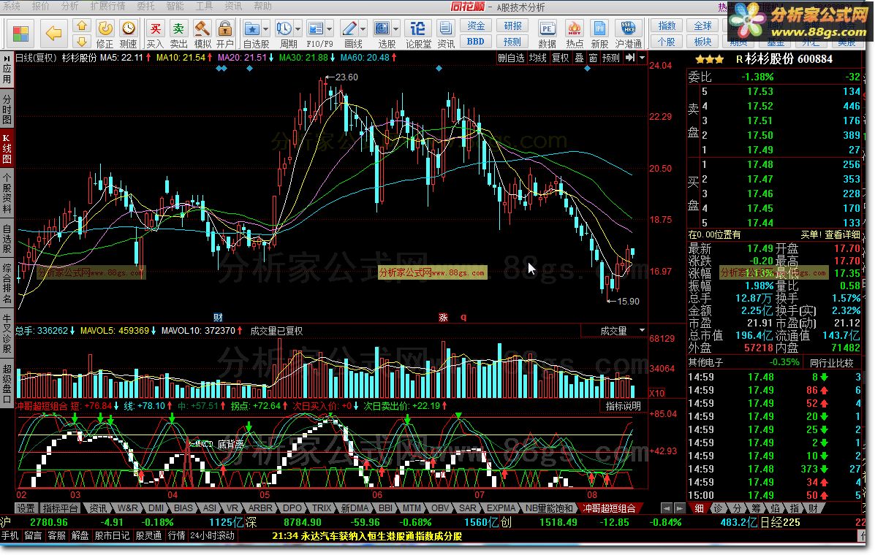Screen dimensions: 875x555
Task: Select the W&R indicator tab
Action: 127,508
